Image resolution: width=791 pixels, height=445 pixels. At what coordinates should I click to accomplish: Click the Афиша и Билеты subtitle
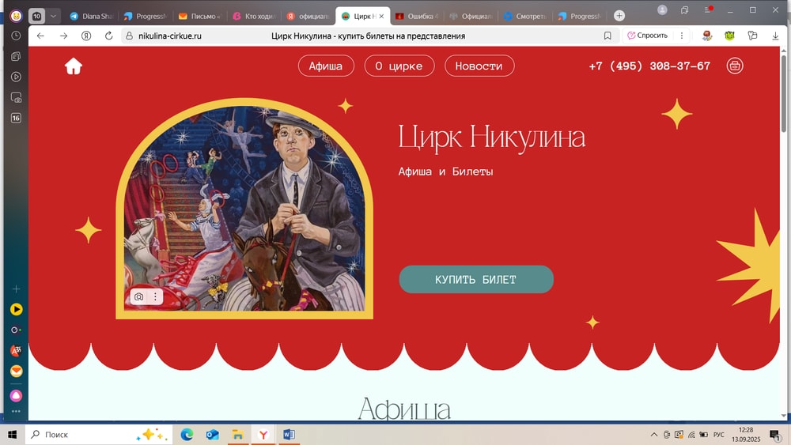(445, 172)
